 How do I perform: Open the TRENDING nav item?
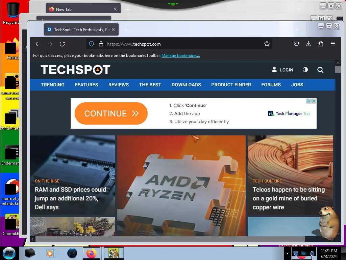tap(52, 85)
